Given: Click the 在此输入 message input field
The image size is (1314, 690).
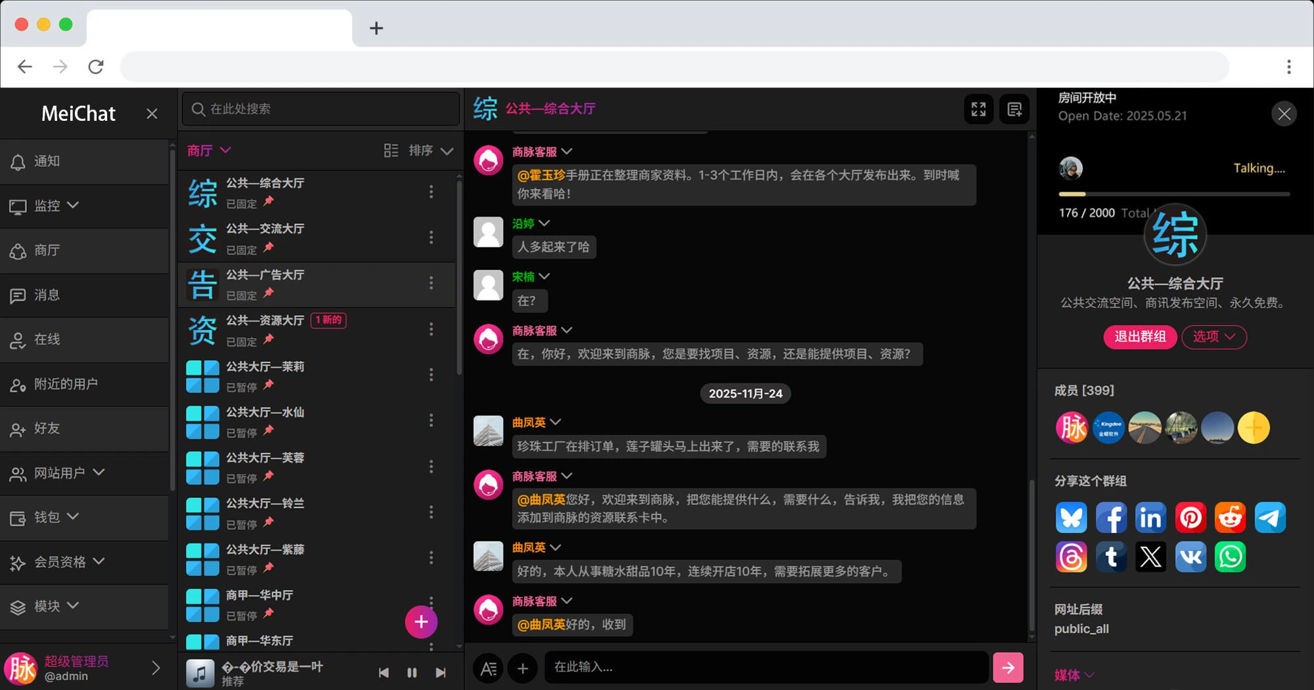Looking at the screenshot, I should [x=765, y=667].
